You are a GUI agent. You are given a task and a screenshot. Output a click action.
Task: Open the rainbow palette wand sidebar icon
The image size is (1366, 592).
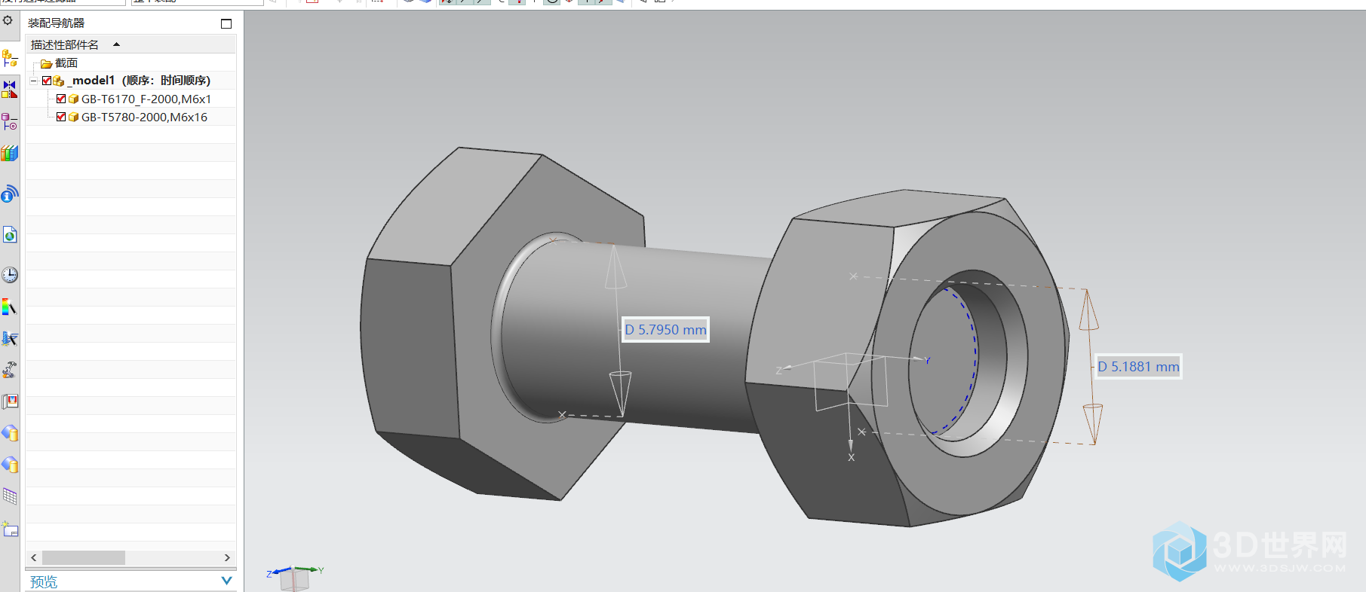[x=10, y=307]
